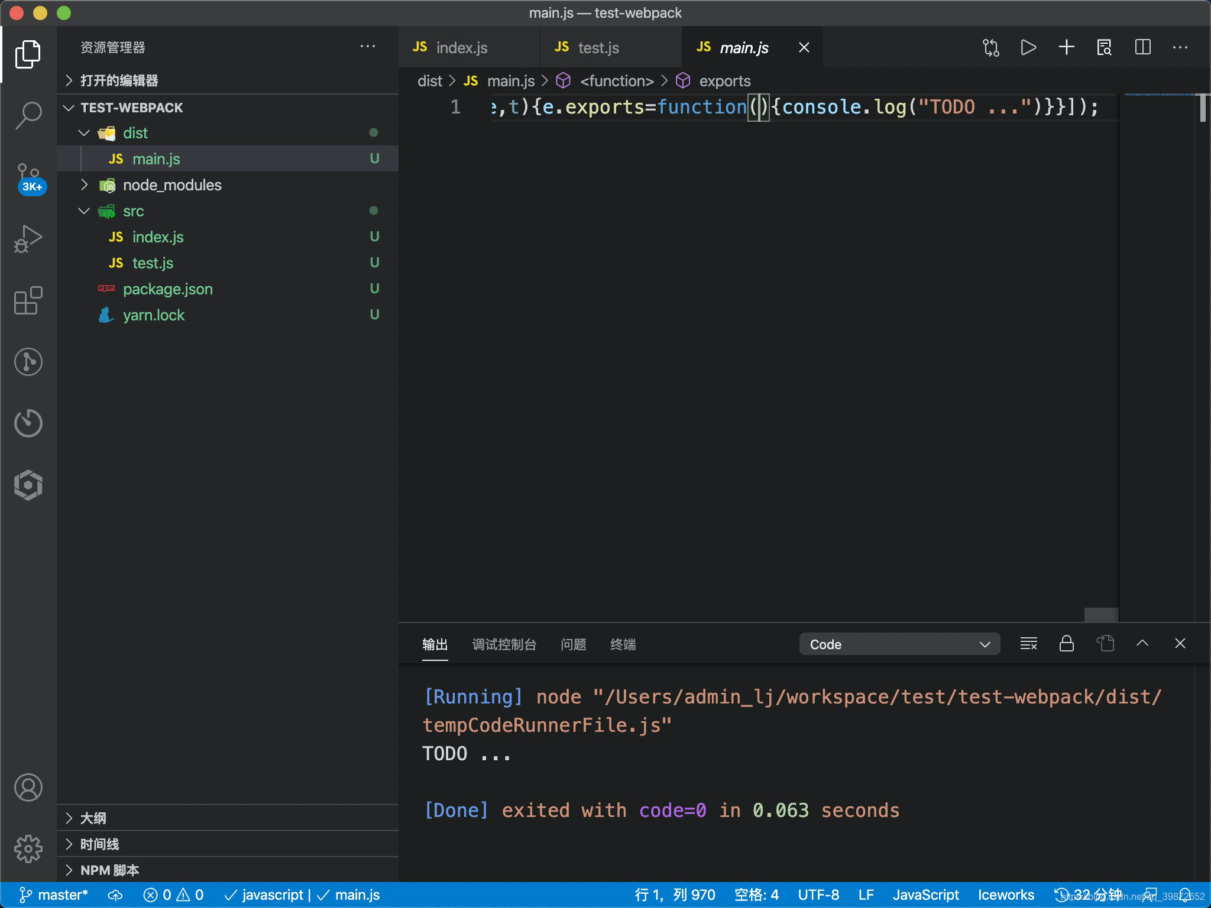Click the editor vertical scrollbar thumb

[1203, 108]
